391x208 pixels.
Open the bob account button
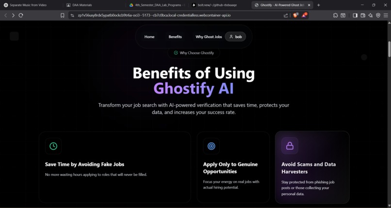click(x=235, y=37)
